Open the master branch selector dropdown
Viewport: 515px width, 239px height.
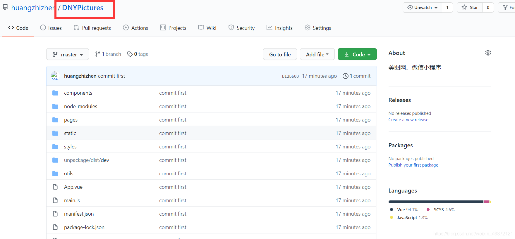click(68, 54)
